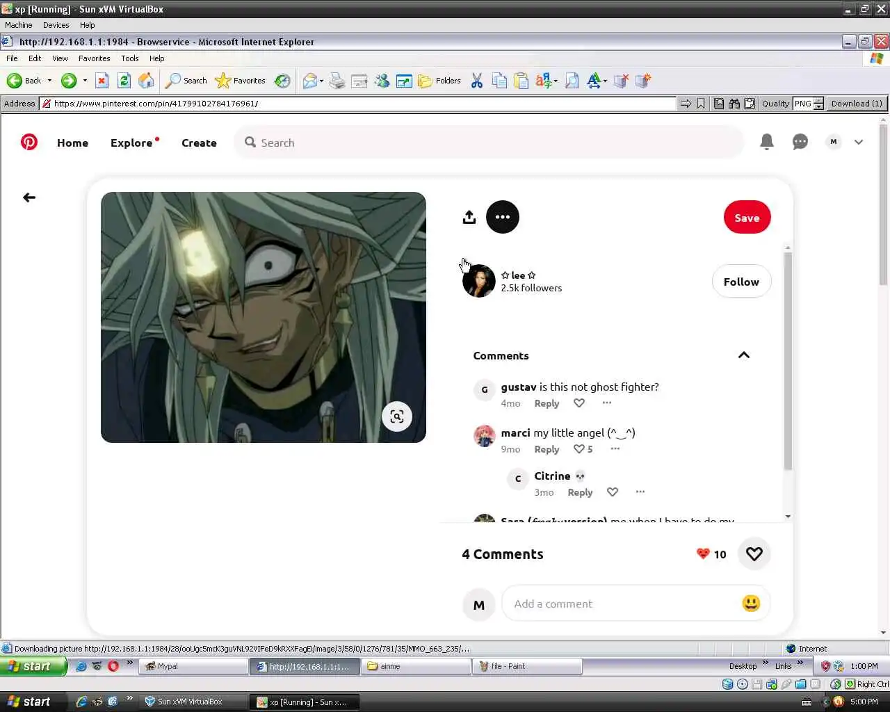Screen dimensions: 890x712
Task: Save this pin with the red Save button
Action: tap(747, 218)
